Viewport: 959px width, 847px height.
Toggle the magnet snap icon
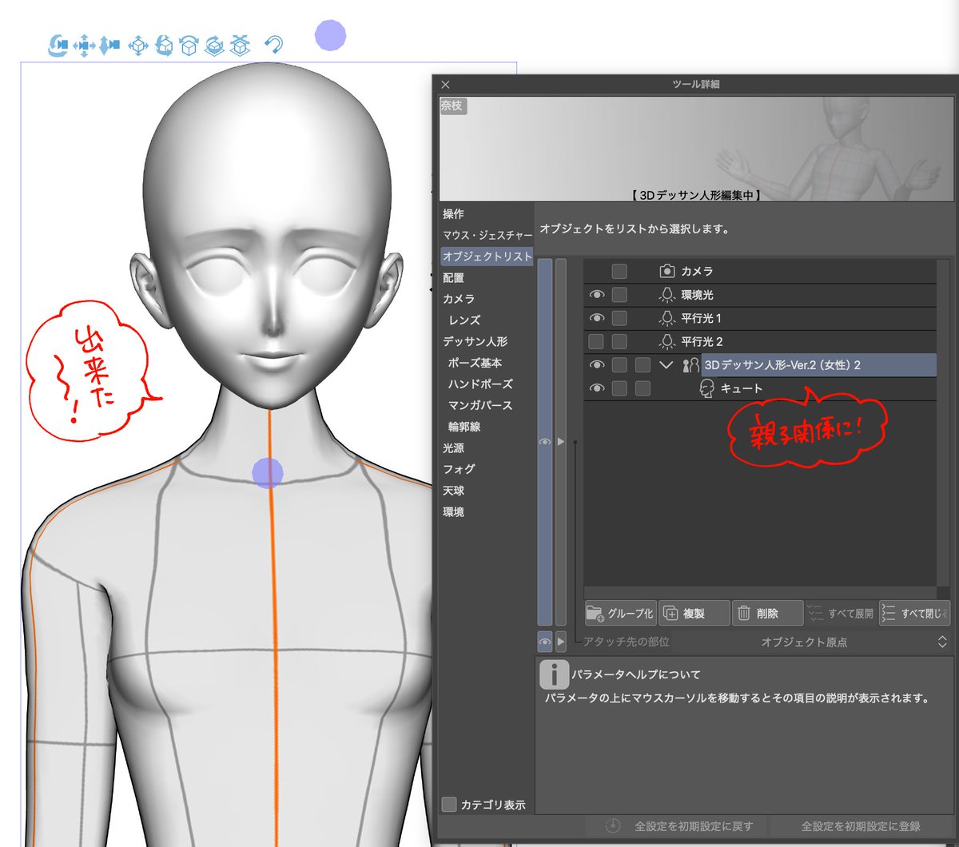(273, 45)
